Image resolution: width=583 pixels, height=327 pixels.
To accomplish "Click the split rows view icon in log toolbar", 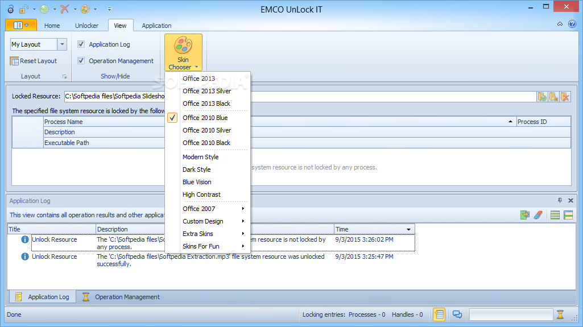I will pos(568,215).
